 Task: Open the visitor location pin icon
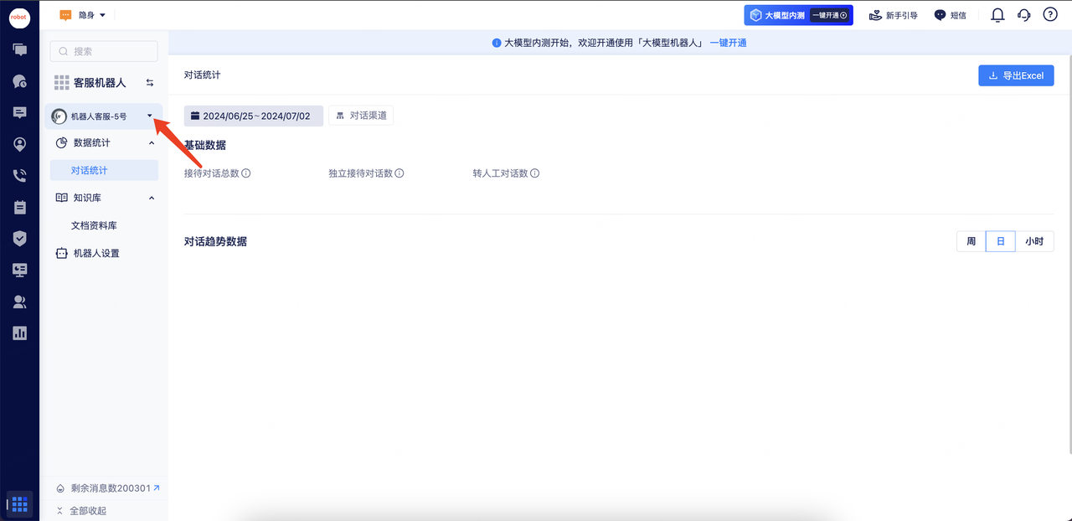coord(19,144)
